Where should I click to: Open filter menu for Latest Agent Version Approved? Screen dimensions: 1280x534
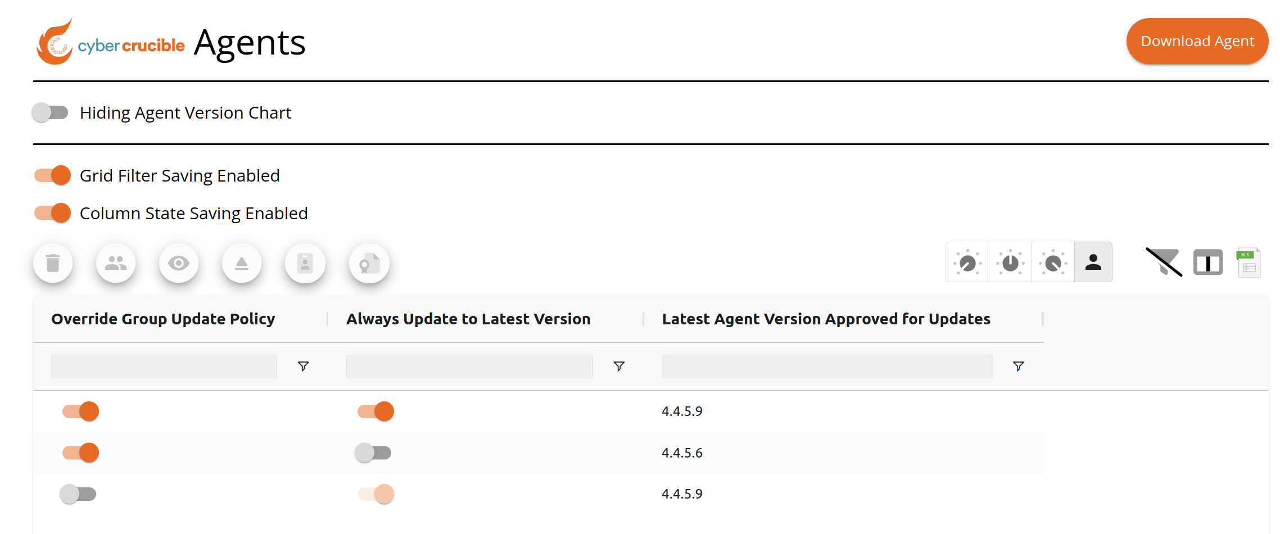point(1018,366)
